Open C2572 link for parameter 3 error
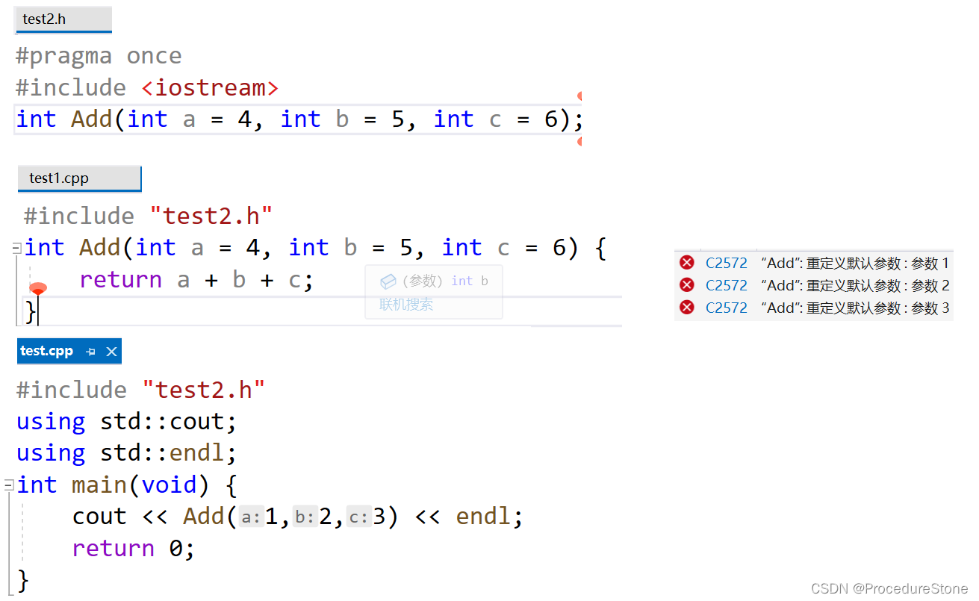The height and width of the screenshot is (601, 979). 726,308
